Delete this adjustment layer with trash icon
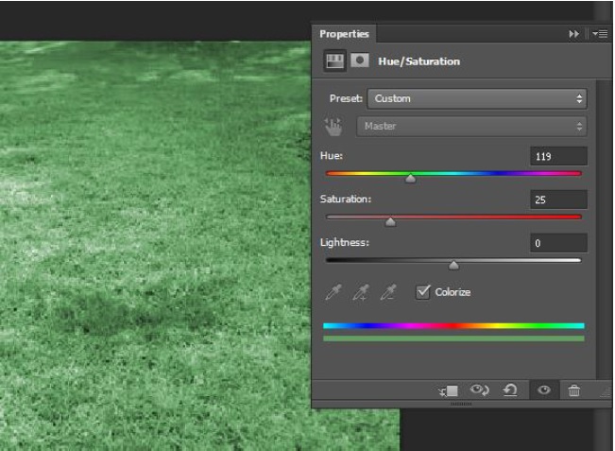 tap(573, 390)
